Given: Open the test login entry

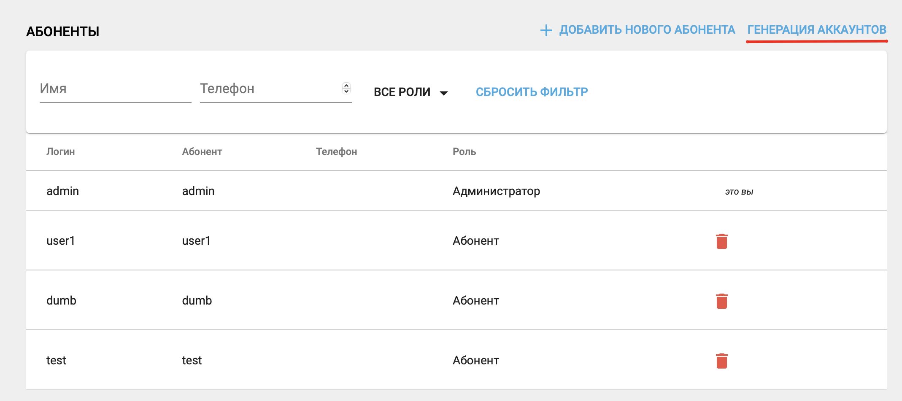Looking at the screenshot, I should 56,361.
